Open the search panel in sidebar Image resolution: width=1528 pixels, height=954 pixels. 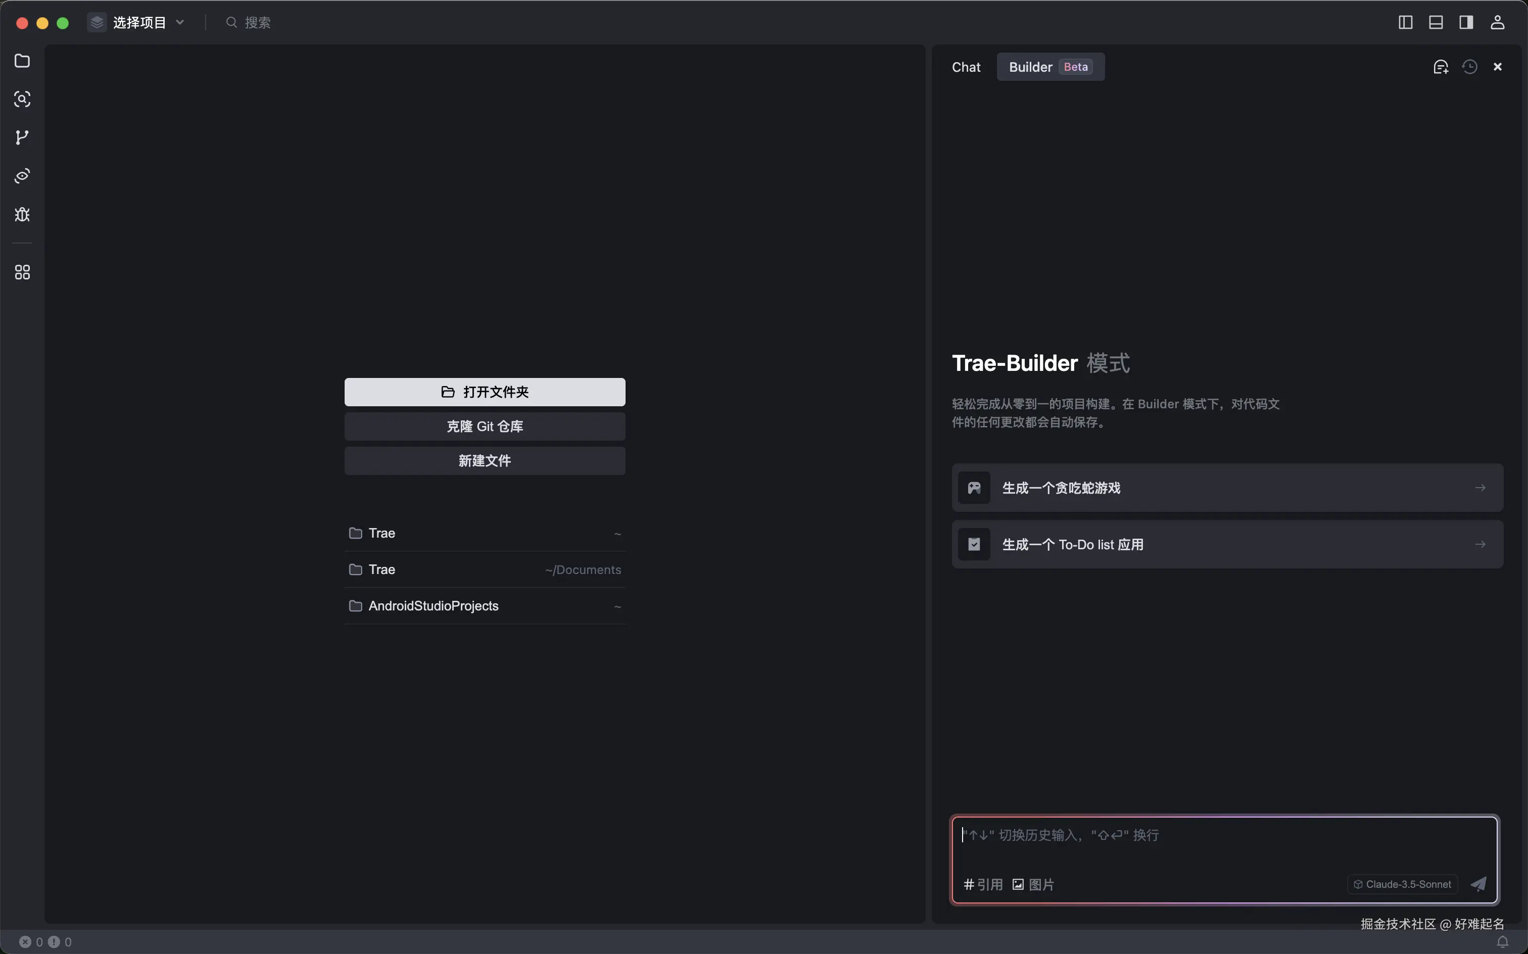tap(22, 99)
